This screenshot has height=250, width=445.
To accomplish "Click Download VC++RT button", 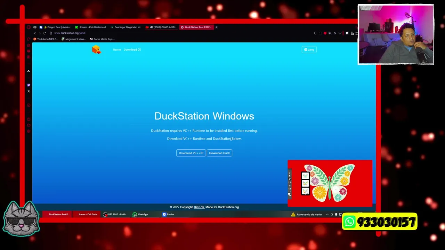I will click(191, 153).
